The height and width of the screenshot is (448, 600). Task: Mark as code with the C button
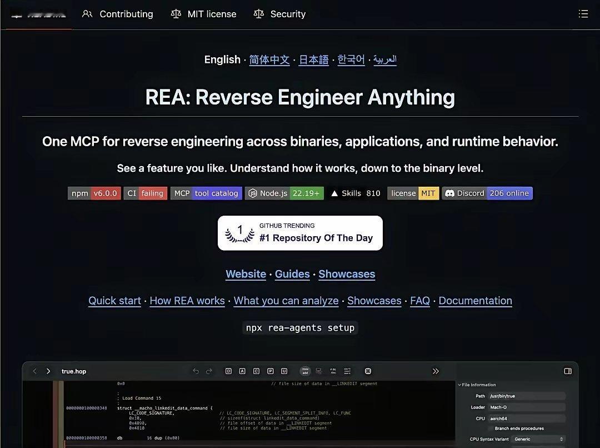(x=256, y=371)
